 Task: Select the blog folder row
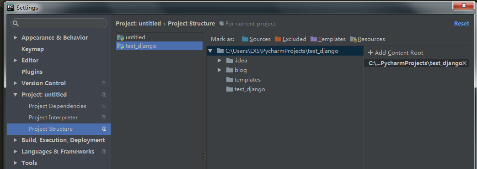(285, 70)
